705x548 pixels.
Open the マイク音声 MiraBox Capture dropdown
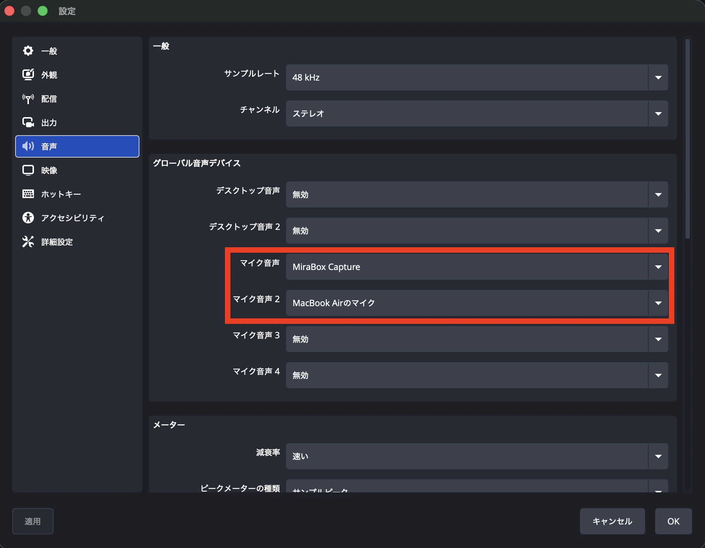click(x=477, y=267)
